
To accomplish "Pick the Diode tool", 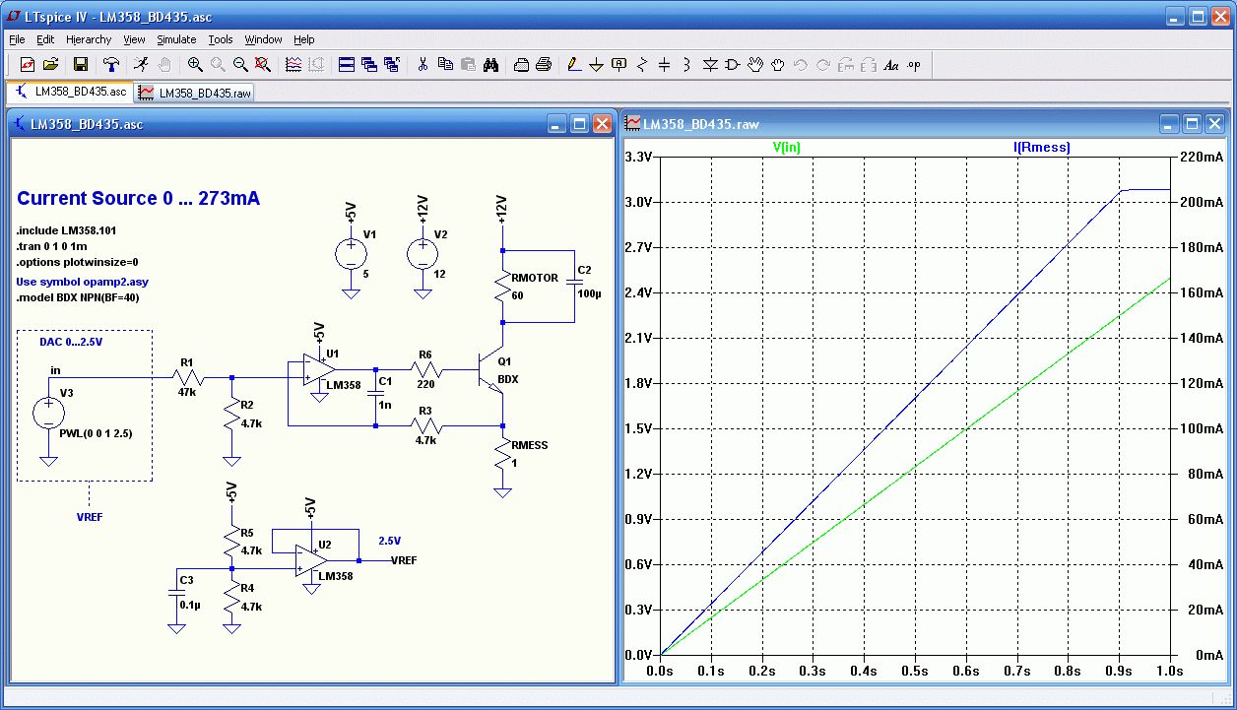I will coord(710,65).
